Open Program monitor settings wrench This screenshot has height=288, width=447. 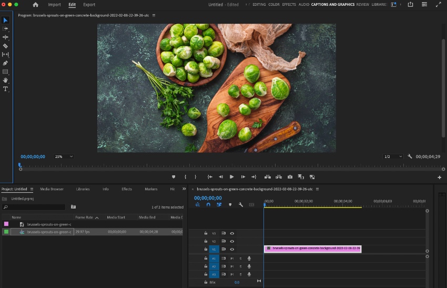tap(410, 156)
